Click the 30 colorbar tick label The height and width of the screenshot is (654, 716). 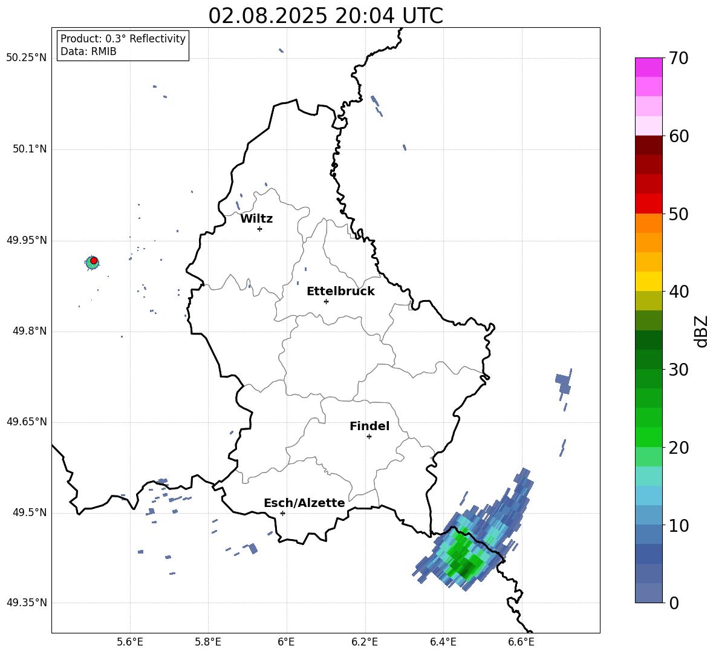[679, 370]
